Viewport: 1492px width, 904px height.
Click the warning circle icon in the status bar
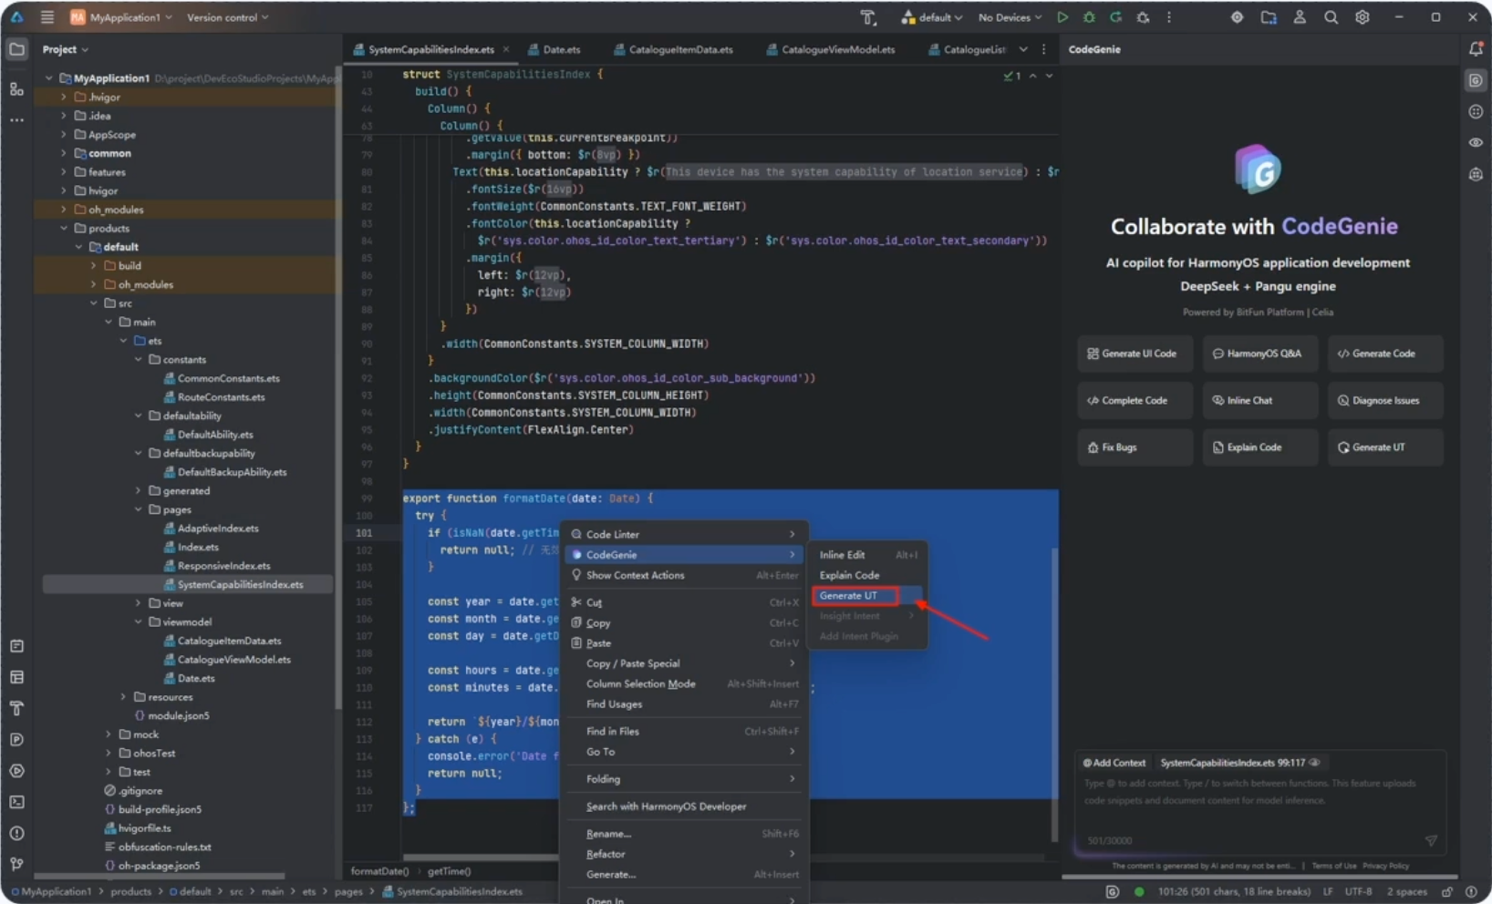1471,891
